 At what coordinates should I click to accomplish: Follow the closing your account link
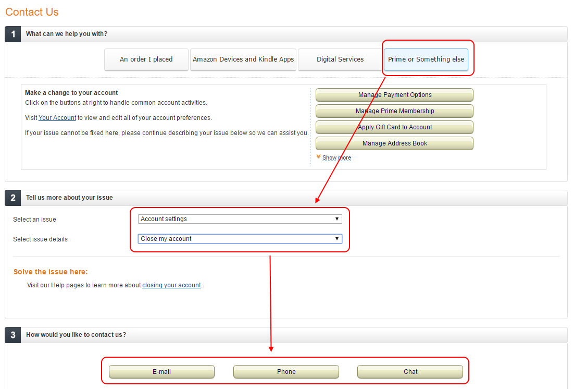point(171,285)
